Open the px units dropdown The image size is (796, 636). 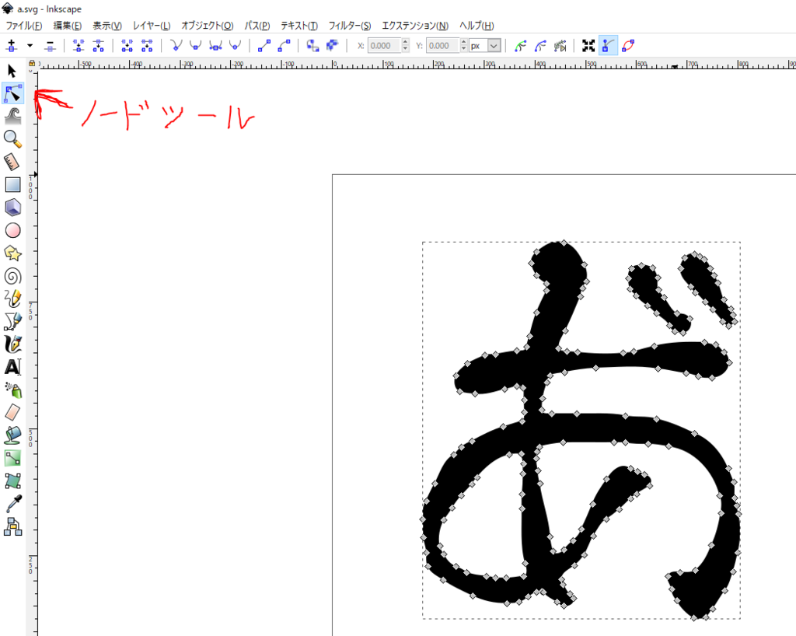[x=485, y=46]
